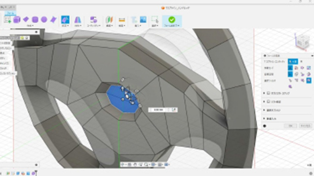Activate the highlighted Edit Form tool

click(65, 20)
